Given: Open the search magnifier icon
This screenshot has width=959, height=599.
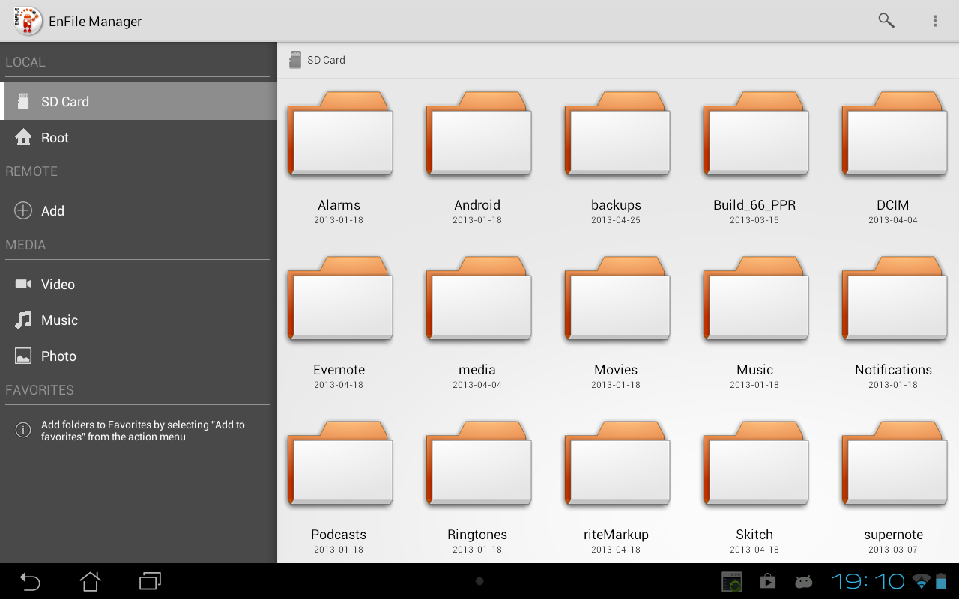Looking at the screenshot, I should (x=886, y=21).
